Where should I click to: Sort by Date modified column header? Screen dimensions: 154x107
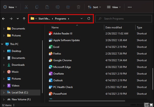114,28
